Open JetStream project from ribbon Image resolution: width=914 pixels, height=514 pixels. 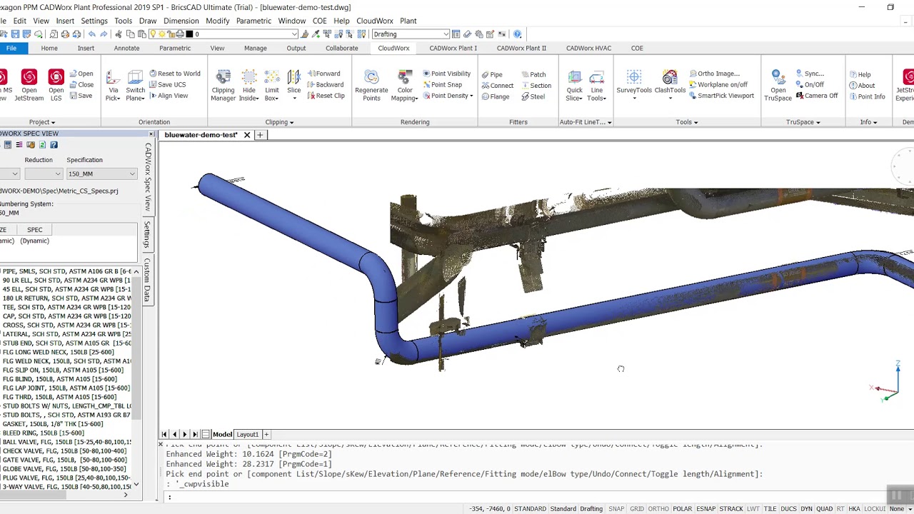[x=29, y=84]
